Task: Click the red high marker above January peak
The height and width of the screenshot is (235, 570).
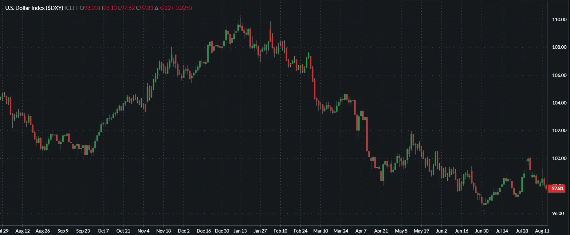Action: (240, 16)
